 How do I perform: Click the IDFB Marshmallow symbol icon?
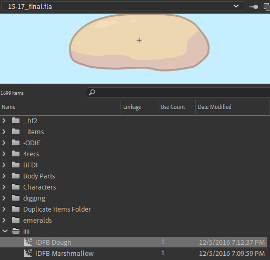click(28, 253)
